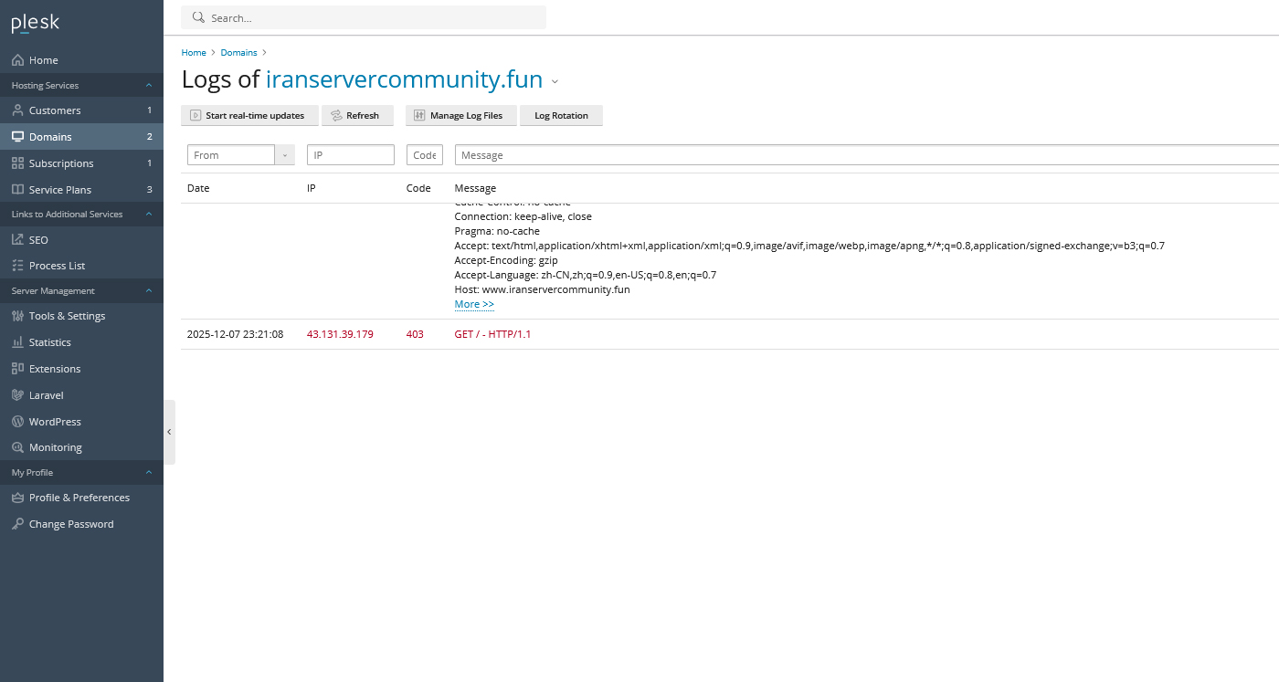Select the Subscriptions grid icon
The height and width of the screenshot is (682, 1279).
[x=17, y=163]
